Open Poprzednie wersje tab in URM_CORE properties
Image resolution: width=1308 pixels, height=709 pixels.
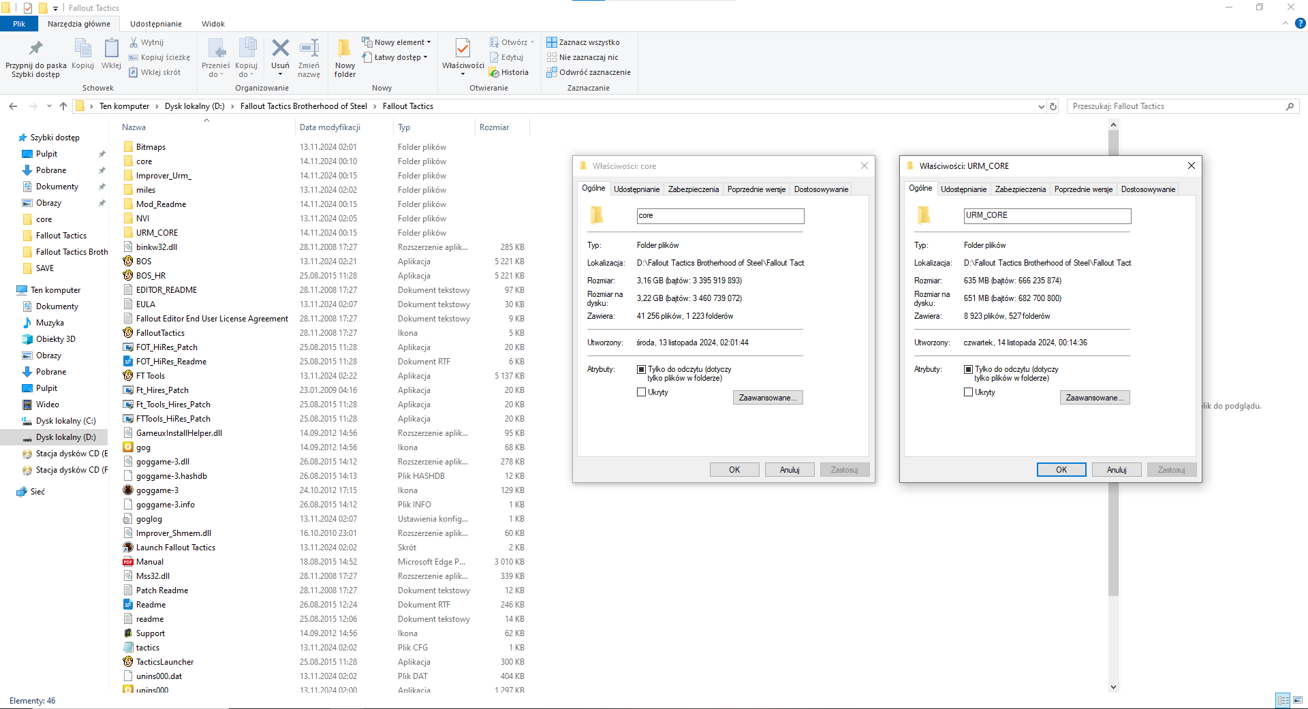coord(1083,189)
